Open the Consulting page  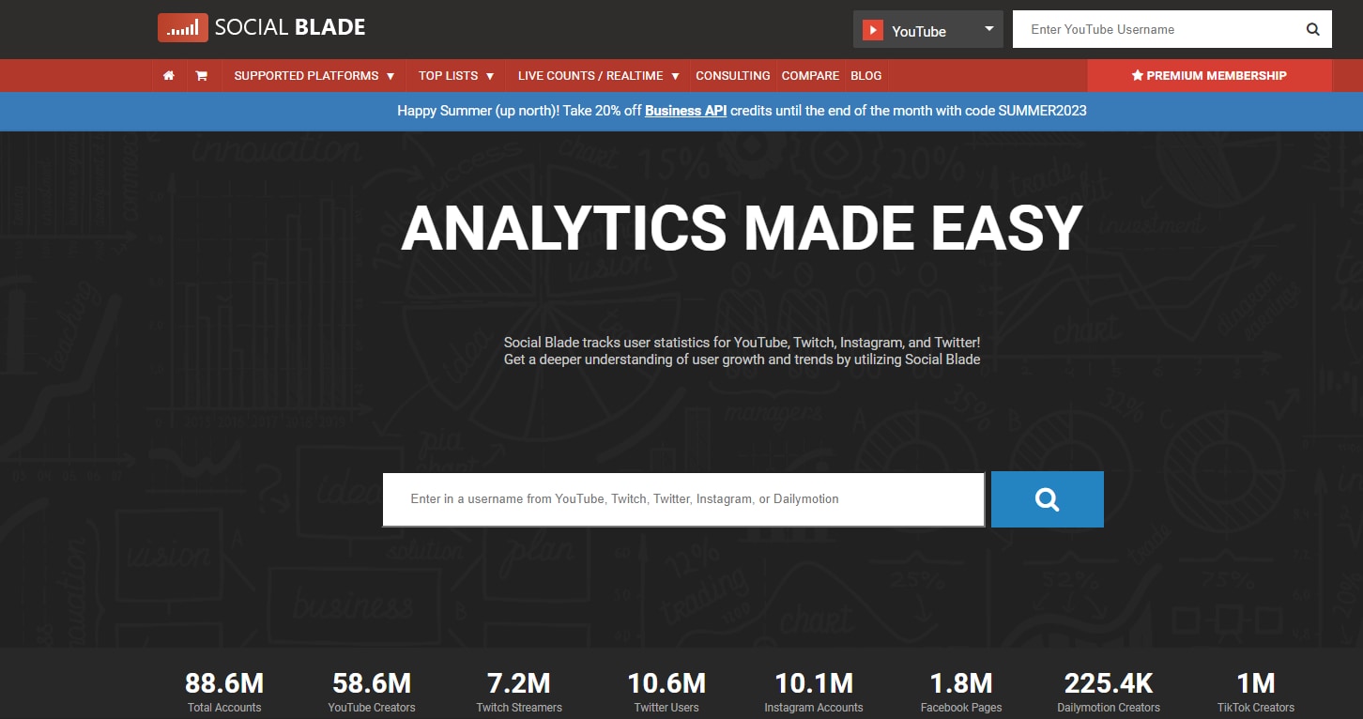pos(733,76)
